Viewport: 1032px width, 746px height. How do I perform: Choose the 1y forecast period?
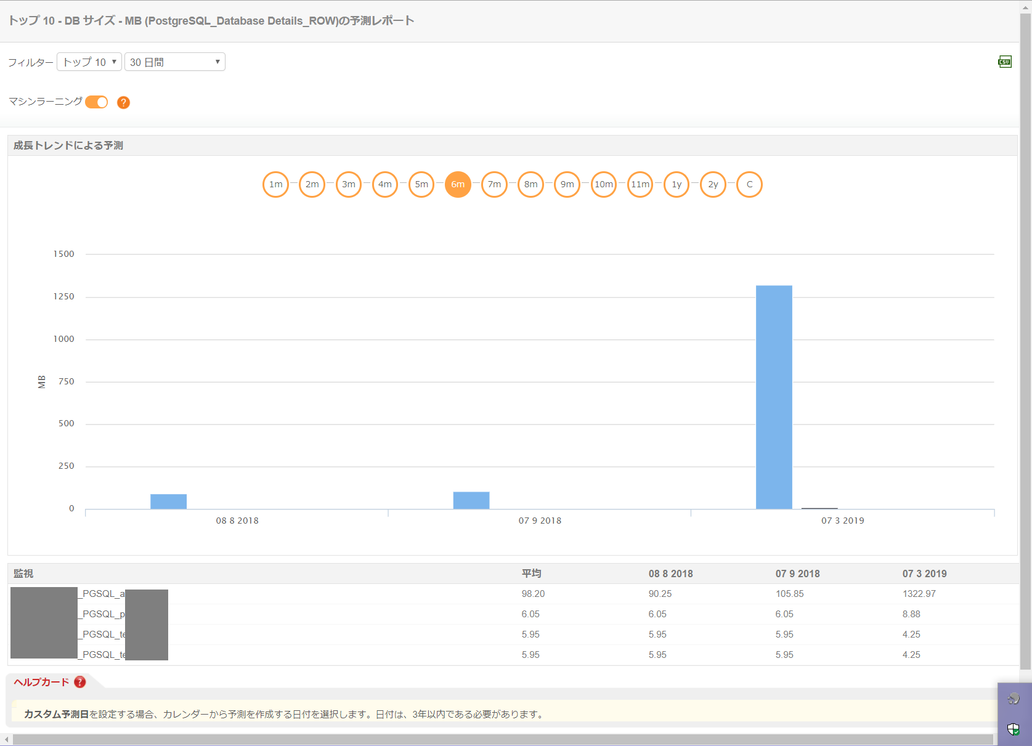point(676,184)
